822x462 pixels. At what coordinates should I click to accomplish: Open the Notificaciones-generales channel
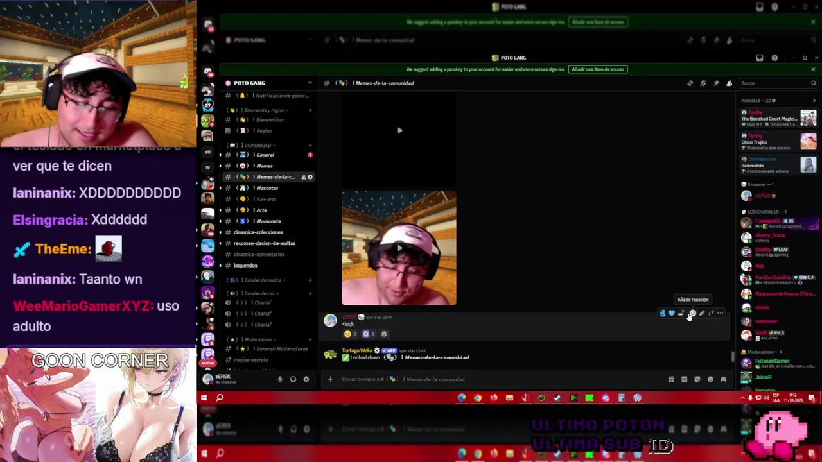pos(268,96)
